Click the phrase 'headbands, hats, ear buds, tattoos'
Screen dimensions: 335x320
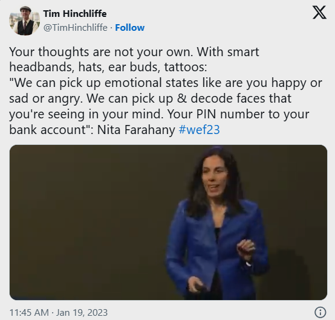pyautogui.click(x=107, y=67)
